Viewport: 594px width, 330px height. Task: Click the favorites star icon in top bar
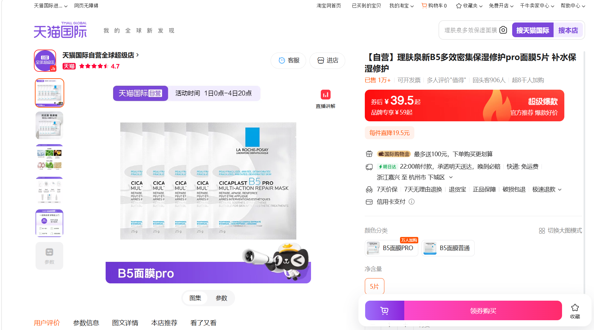459,6
